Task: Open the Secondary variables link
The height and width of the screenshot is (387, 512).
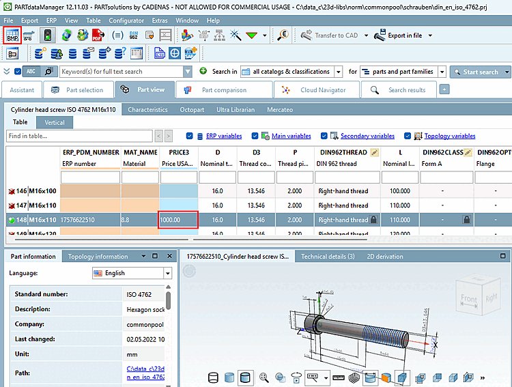Action: pos(367,136)
